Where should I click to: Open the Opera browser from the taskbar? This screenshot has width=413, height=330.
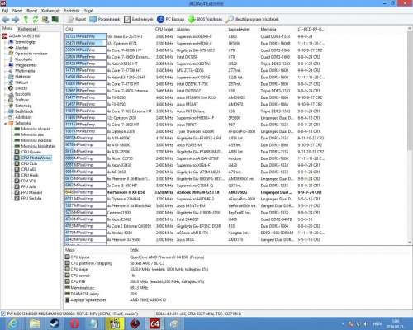75,323
